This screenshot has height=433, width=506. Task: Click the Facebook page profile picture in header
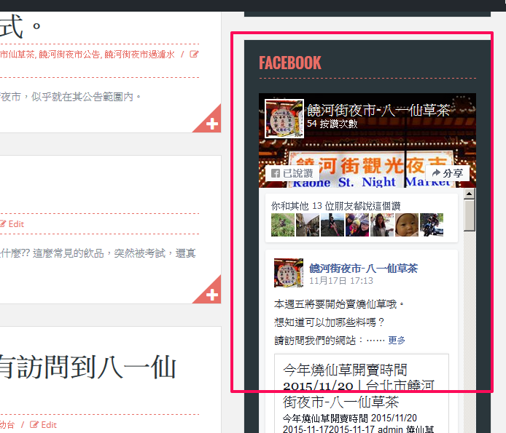(x=284, y=119)
